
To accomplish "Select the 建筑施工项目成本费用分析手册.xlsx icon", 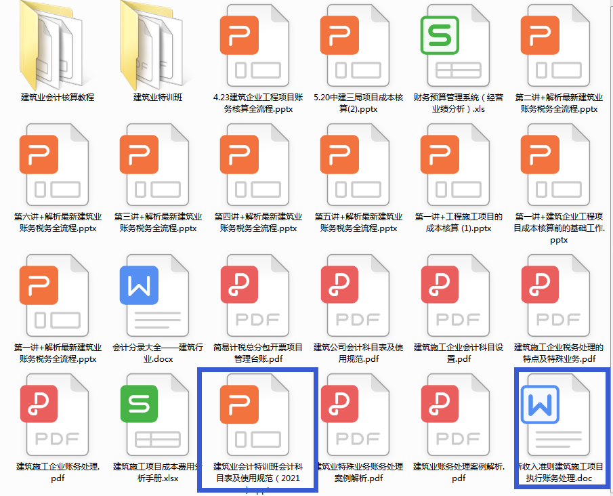I will [154, 415].
